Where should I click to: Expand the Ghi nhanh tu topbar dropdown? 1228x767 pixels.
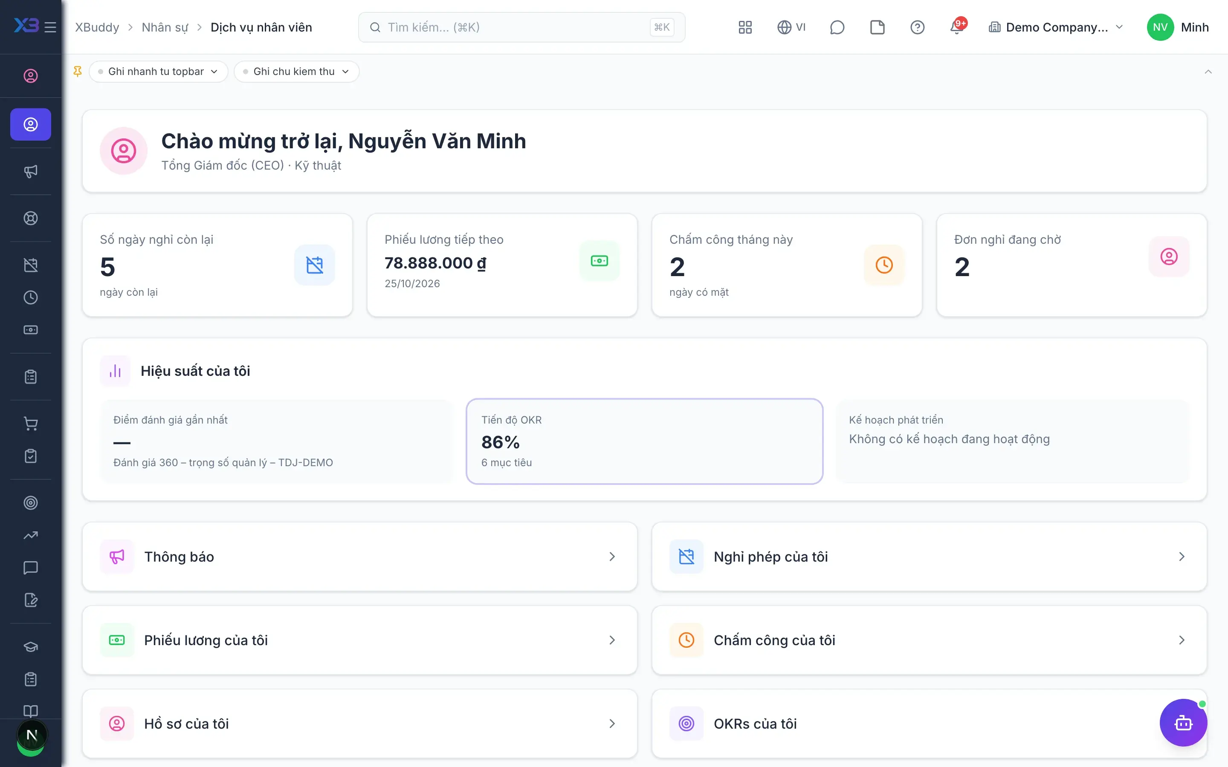click(158, 72)
